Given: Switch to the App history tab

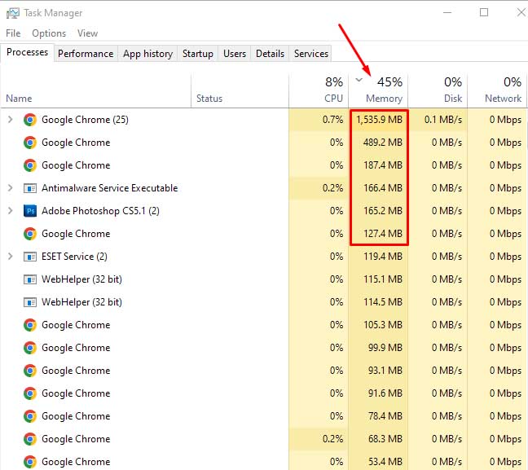Looking at the screenshot, I should point(147,54).
